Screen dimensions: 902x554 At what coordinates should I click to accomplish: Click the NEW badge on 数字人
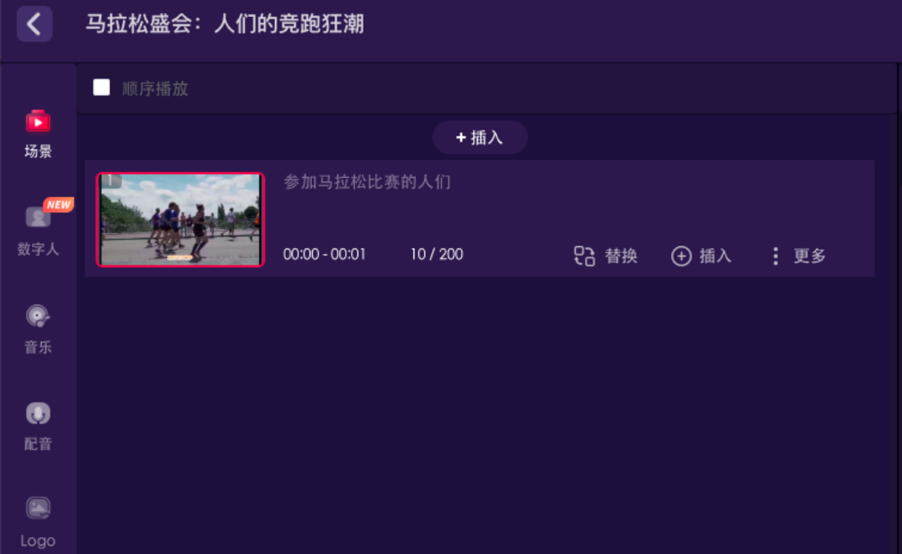tap(59, 205)
